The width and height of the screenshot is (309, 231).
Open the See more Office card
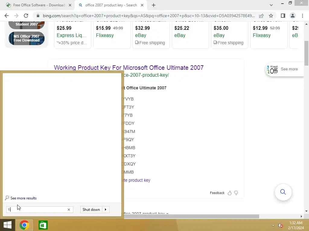[x=285, y=69]
